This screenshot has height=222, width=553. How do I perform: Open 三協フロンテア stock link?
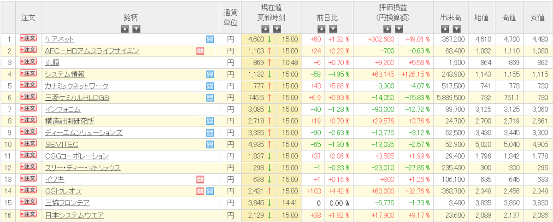tap(67, 203)
